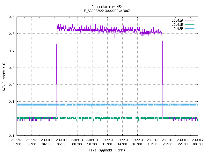Click the x-axis label 'Time (yymmdd HH:MM)'
This screenshot has height=153, width=204.
tap(107, 150)
